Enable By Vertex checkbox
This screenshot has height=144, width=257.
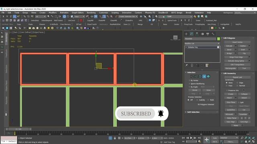[x=189, y=80]
